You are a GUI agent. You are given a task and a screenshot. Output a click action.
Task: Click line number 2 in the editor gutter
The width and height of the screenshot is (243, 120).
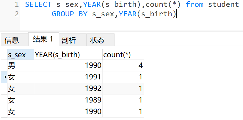pos(16,14)
